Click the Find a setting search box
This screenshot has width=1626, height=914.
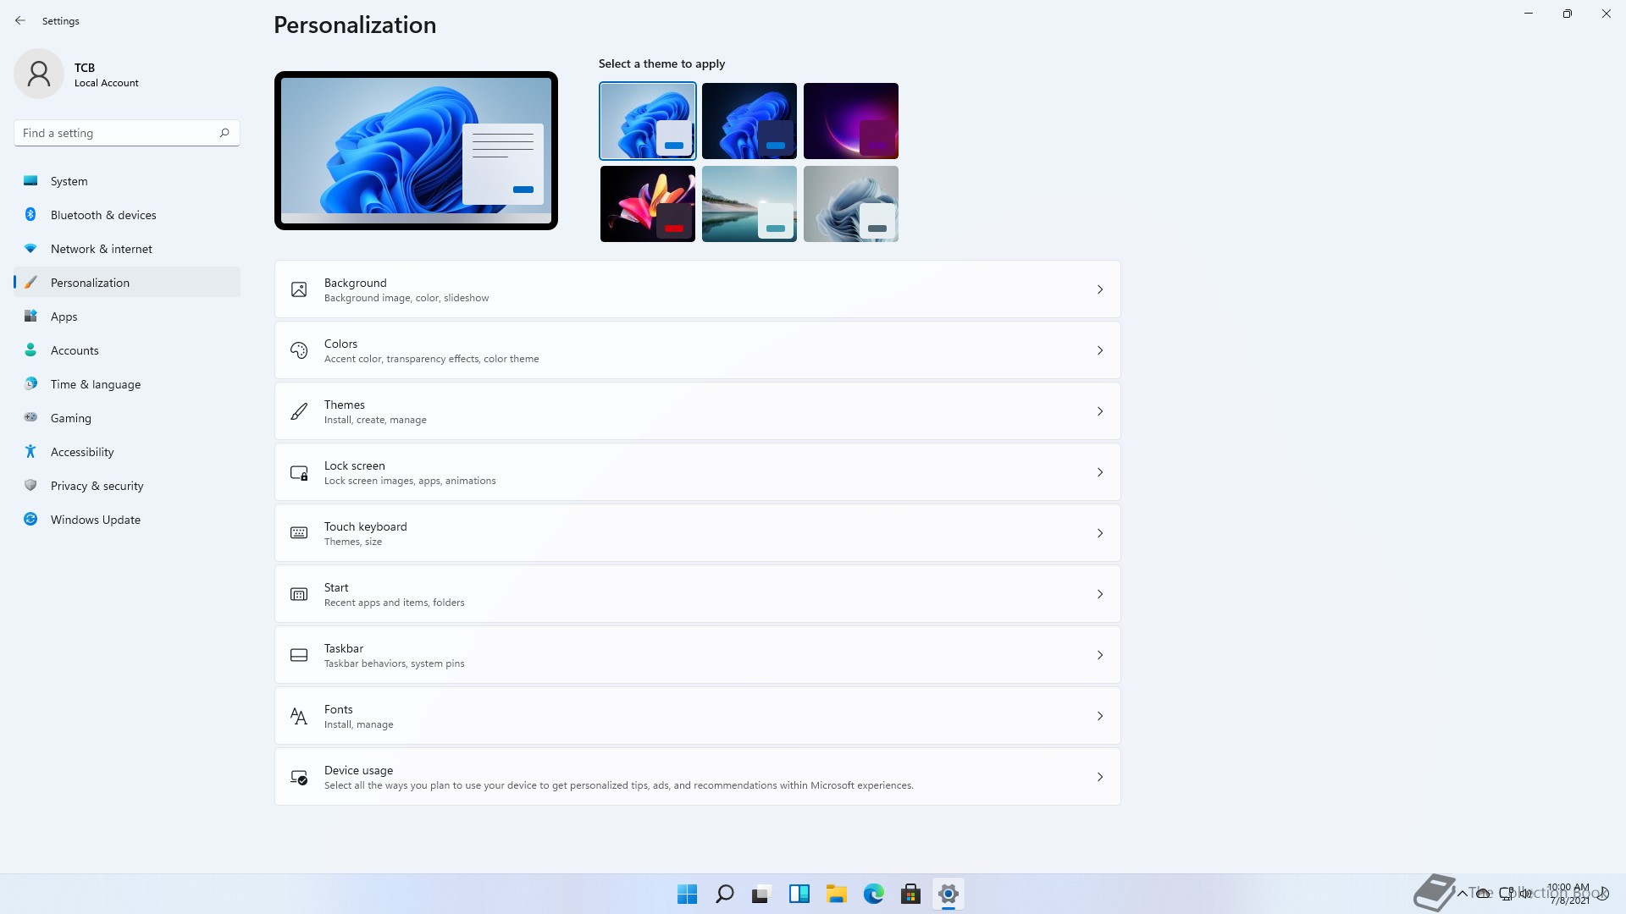click(x=127, y=133)
